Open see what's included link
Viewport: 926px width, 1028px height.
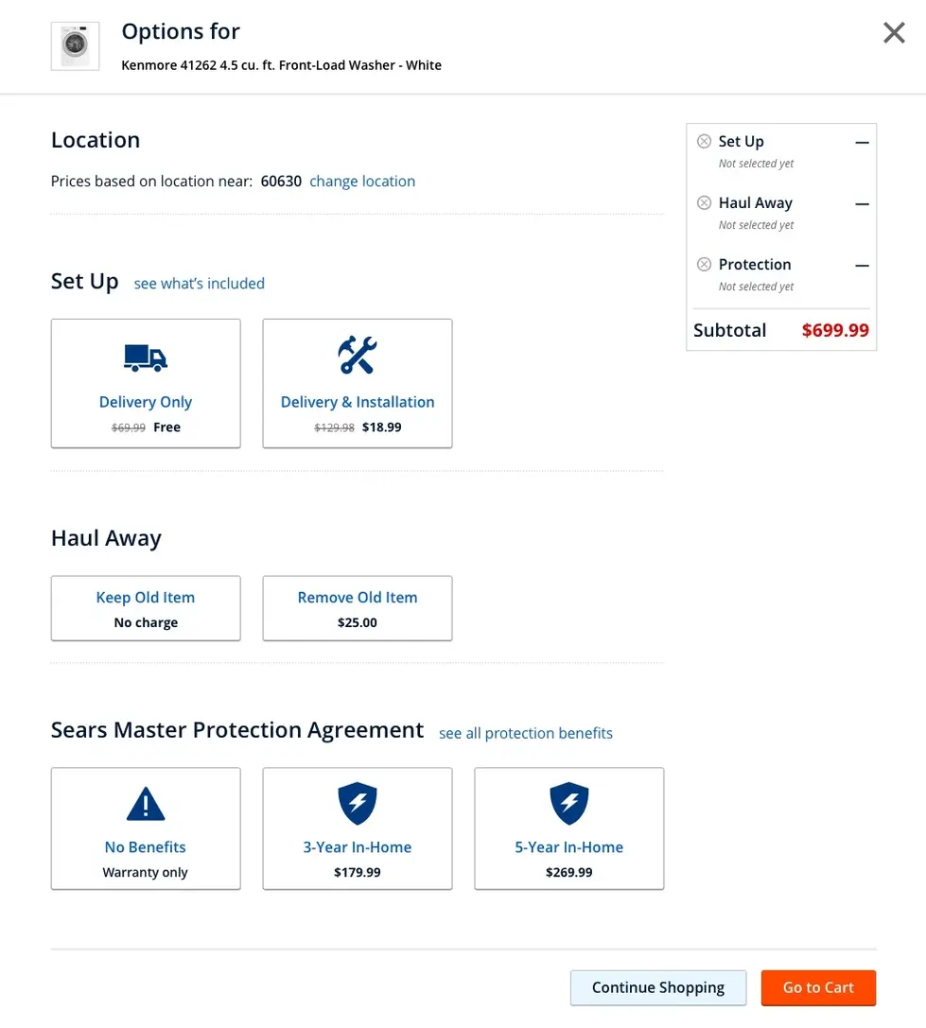[200, 283]
